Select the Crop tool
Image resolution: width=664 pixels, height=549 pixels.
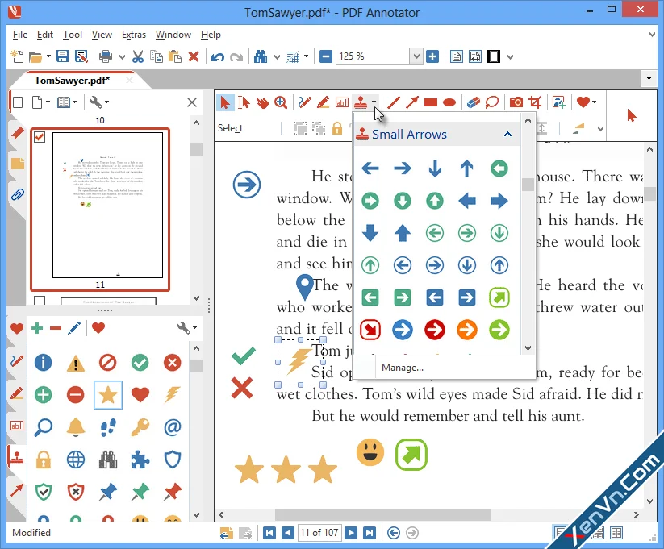[535, 102]
